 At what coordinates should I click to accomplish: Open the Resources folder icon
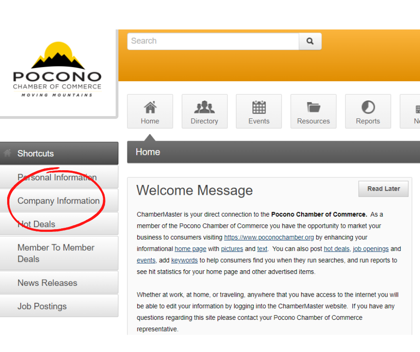(313, 107)
